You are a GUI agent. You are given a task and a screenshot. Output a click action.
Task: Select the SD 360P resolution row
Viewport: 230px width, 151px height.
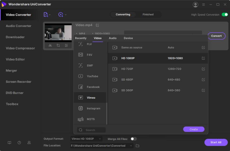[x=158, y=90]
